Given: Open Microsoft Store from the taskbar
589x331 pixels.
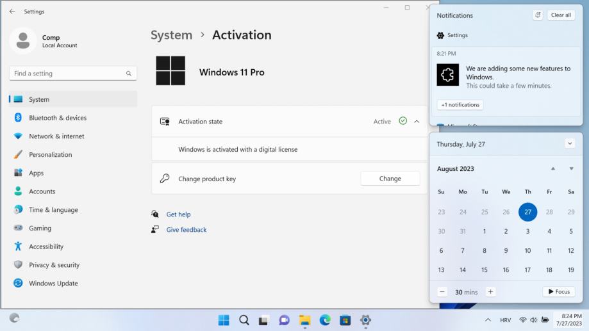Looking at the screenshot, I should [x=345, y=320].
